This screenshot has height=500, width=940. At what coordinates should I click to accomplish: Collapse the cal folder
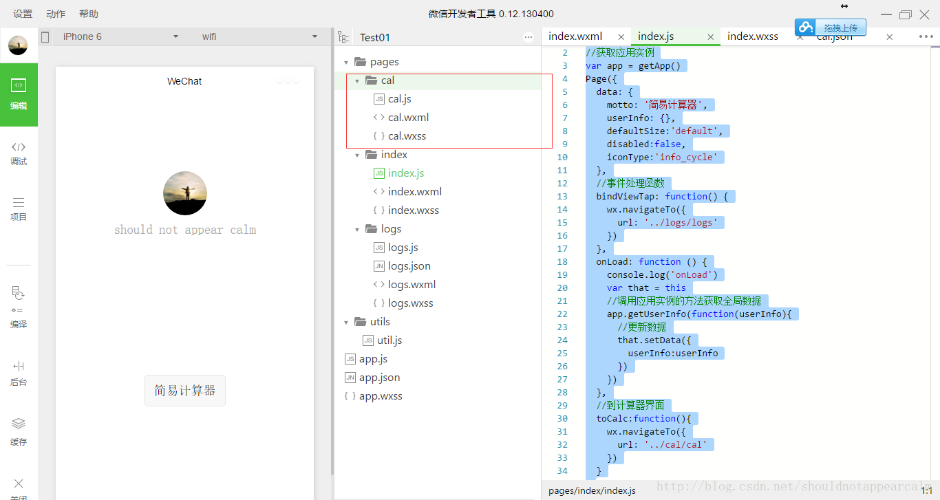[356, 80]
